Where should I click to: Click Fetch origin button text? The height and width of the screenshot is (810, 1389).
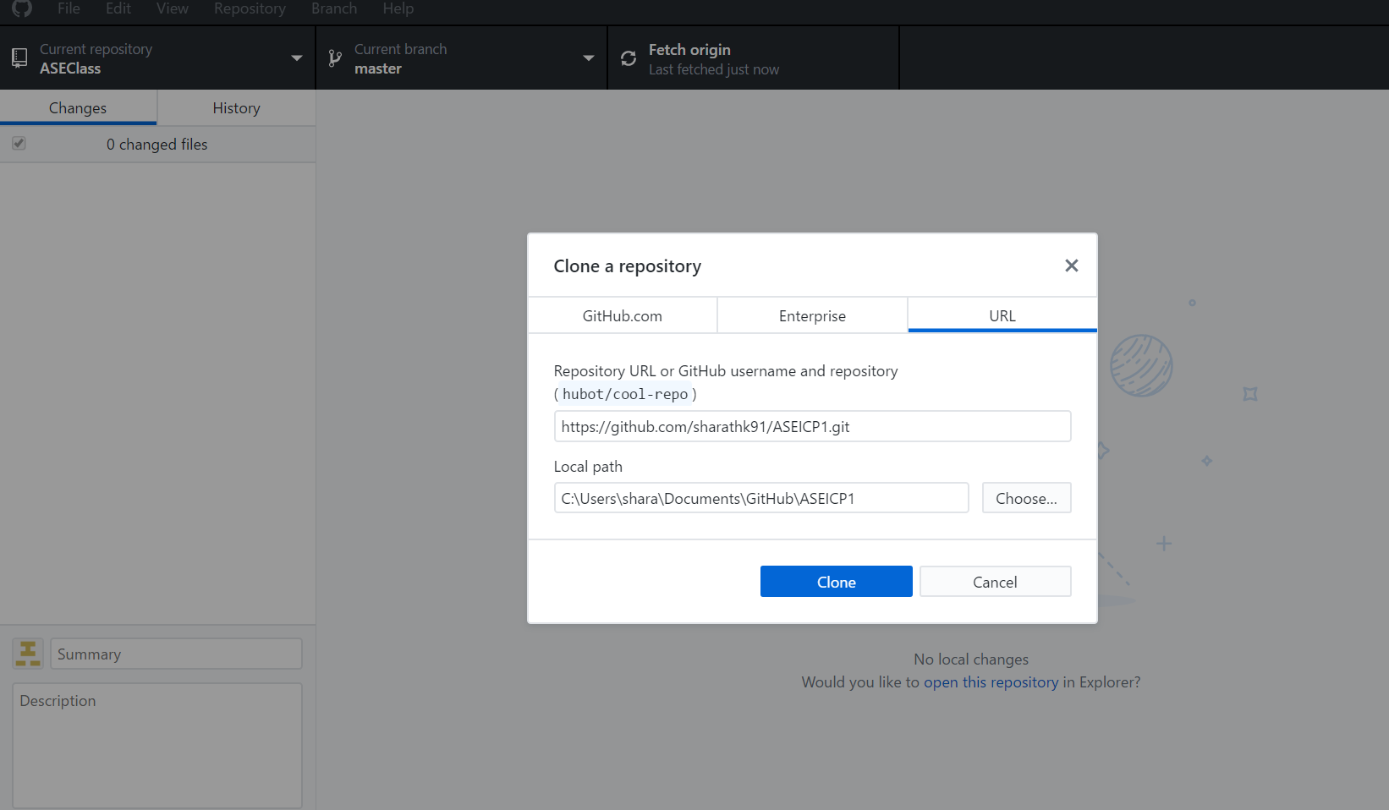coord(689,50)
